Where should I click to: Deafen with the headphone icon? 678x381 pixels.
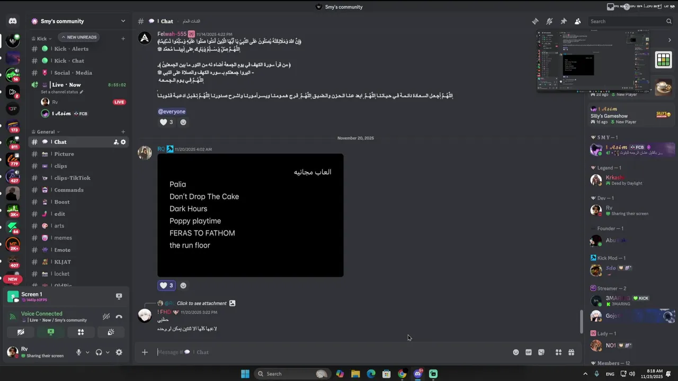(99, 352)
